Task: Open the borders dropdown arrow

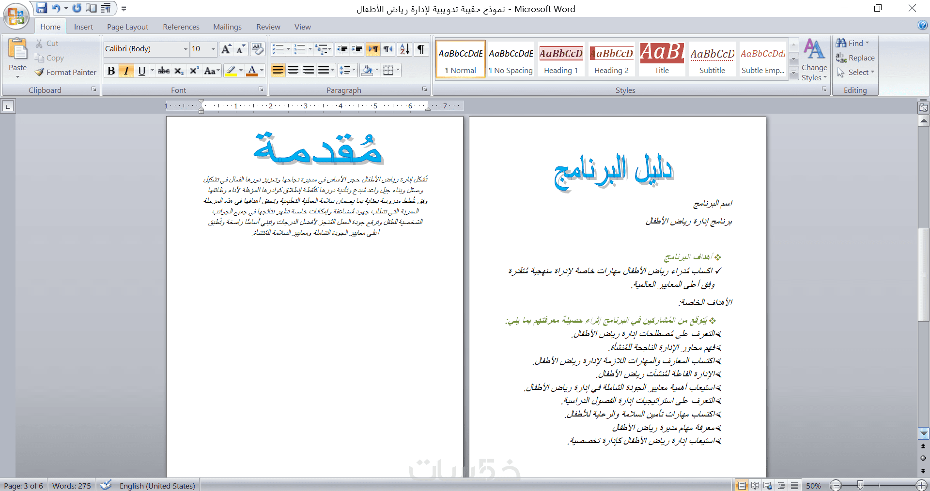Action: (x=398, y=71)
